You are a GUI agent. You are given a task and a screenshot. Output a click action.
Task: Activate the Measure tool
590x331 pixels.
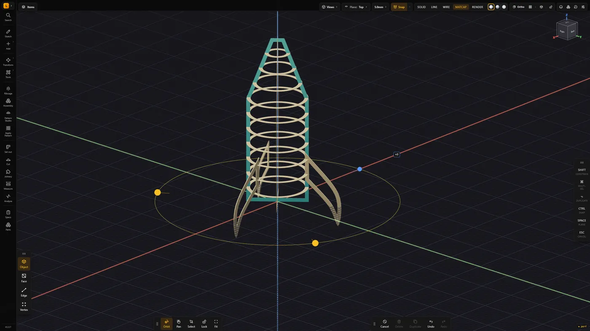point(8,185)
